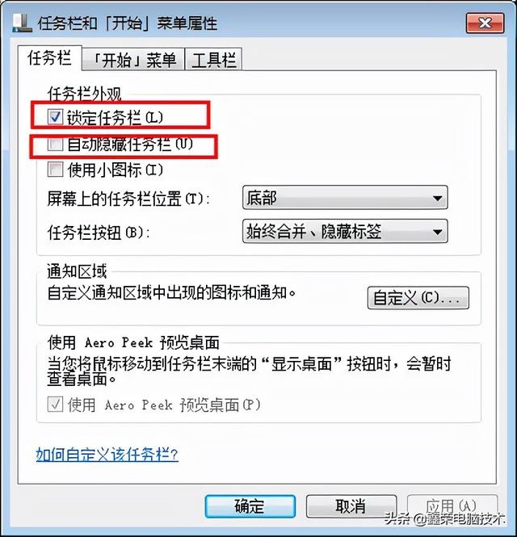Switch to the 「开始」菜单 tab
This screenshot has height=537, width=517.
133,60
